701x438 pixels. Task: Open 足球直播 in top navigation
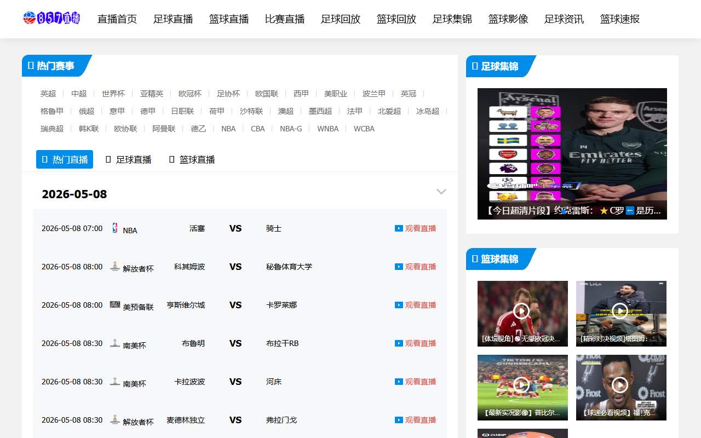173,19
